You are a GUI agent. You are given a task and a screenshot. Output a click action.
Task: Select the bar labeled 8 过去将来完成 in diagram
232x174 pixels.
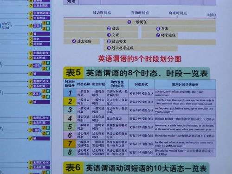(x=141, y=48)
